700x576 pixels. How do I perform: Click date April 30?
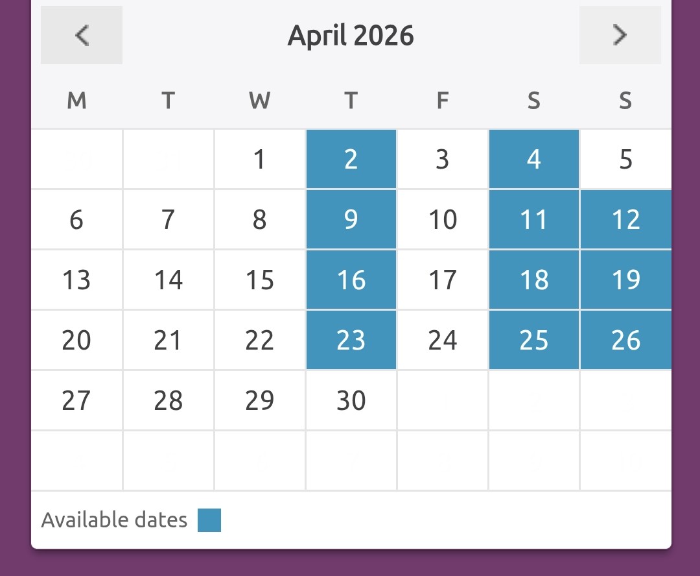(x=351, y=401)
